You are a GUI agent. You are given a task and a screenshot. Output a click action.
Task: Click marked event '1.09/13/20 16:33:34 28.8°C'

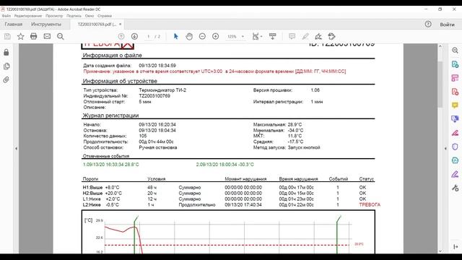click(110, 165)
